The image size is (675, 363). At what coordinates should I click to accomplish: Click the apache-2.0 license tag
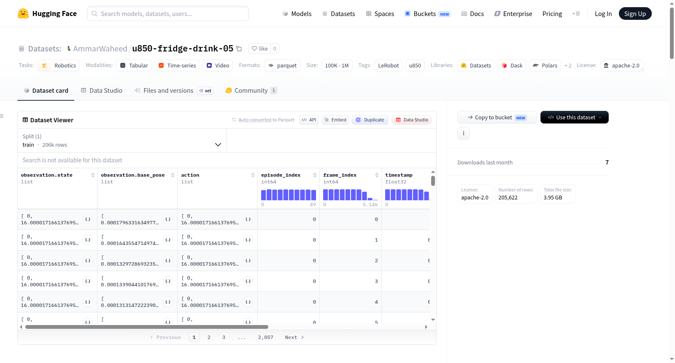point(622,65)
